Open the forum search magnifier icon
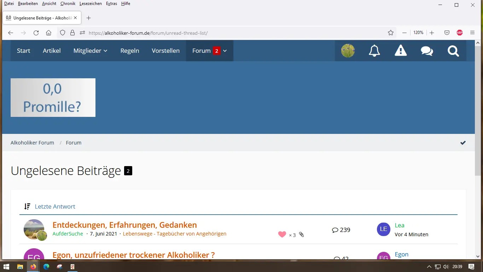This screenshot has height=272, width=483. (453, 51)
